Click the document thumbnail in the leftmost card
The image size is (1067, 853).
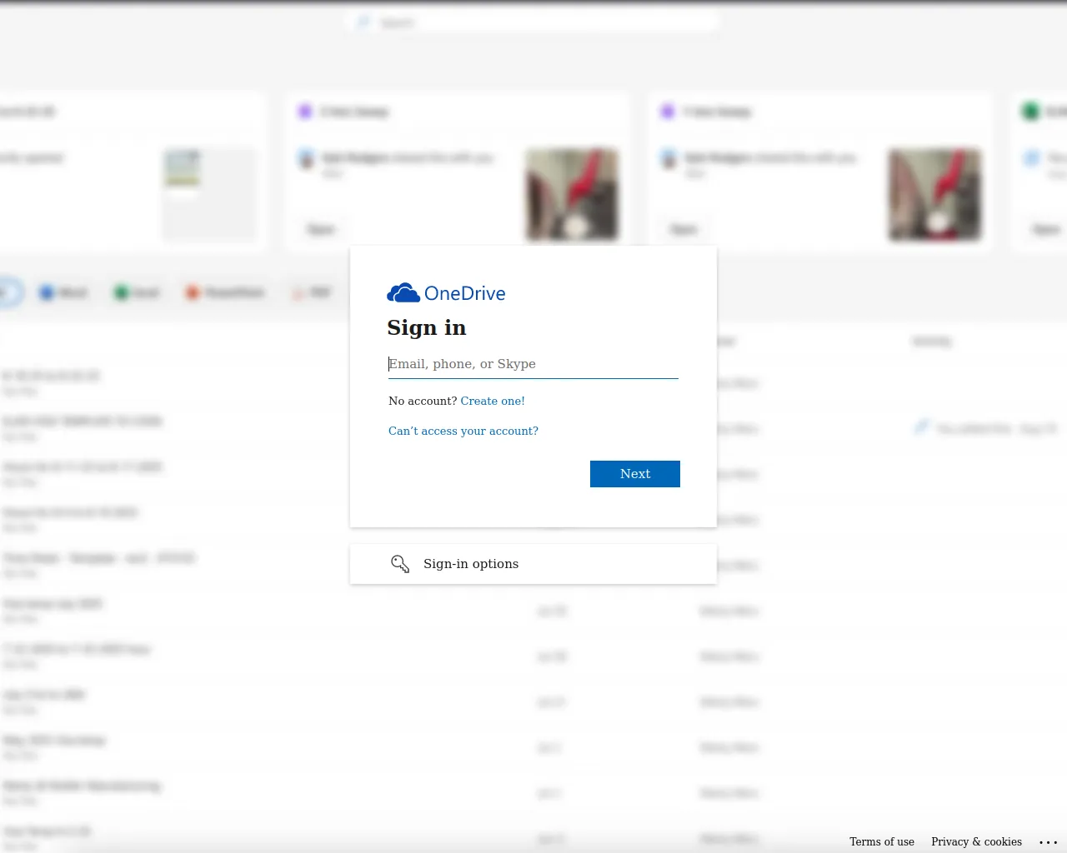click(x=183, y=169)
